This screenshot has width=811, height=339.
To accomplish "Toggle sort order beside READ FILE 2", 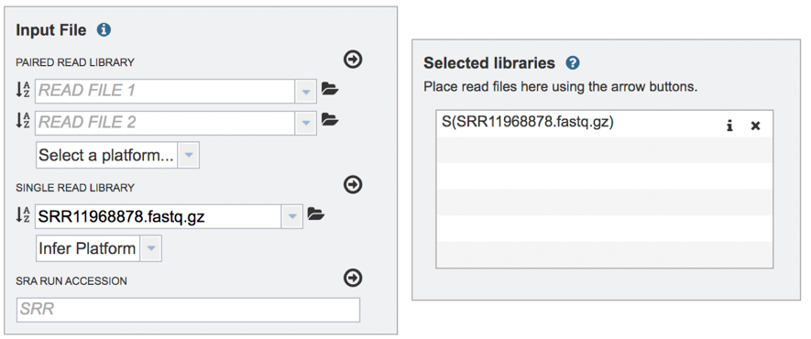I will click(23, 121).
